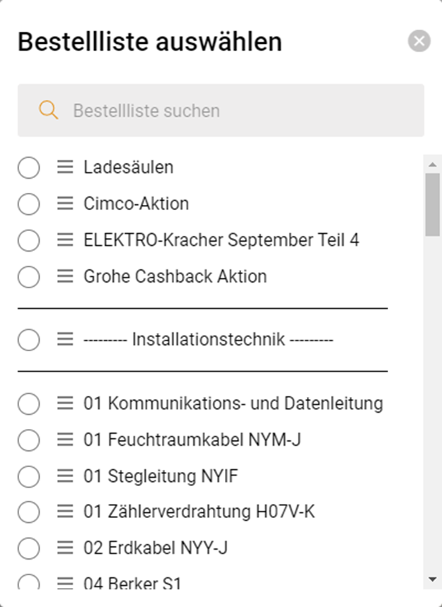This screenshot has height=607, width=442.
Task: Click the drag handle icon beside Ladesäulen
Action: coord(65,167)
